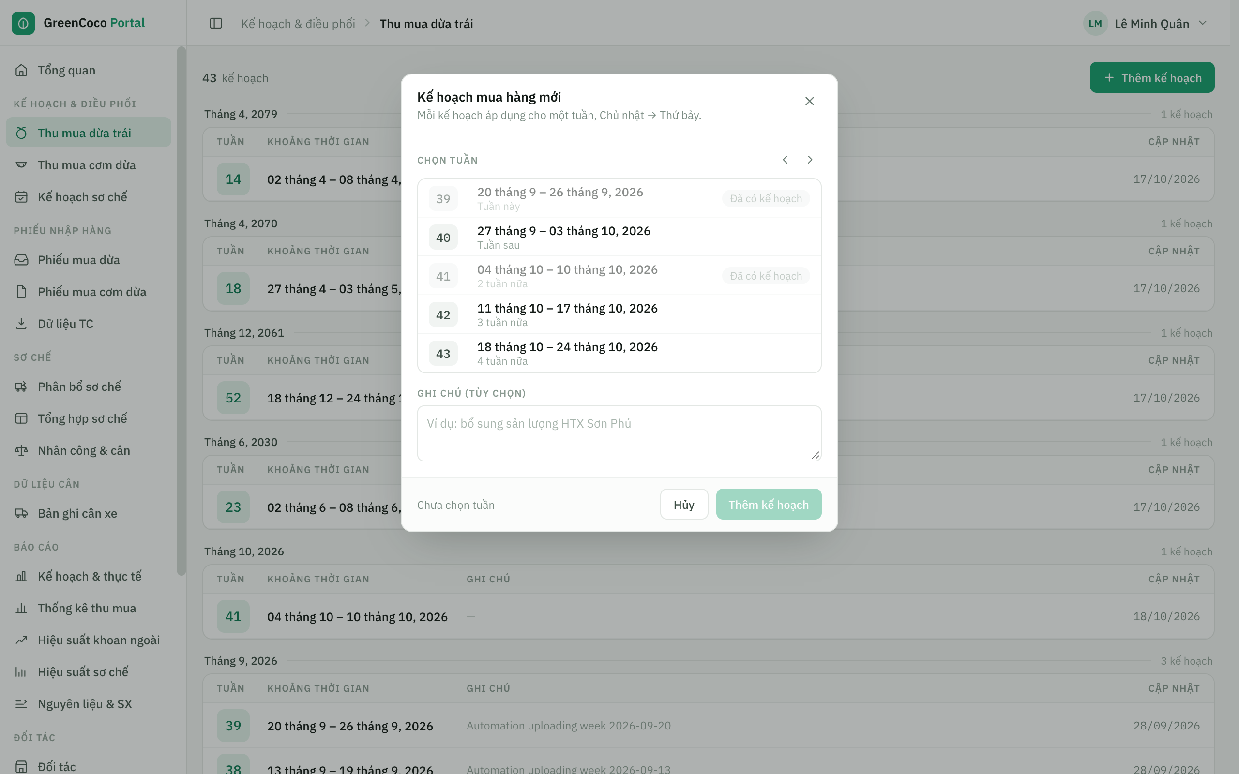1239x774 pixels.
Task: Click the Kế hoạch sơ chế calendar icon
Action: [21, 196]
